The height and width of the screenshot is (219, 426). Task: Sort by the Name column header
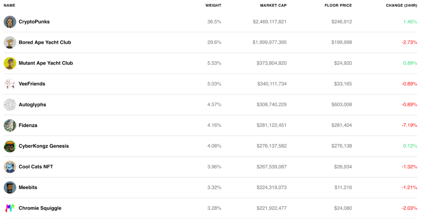10,6
